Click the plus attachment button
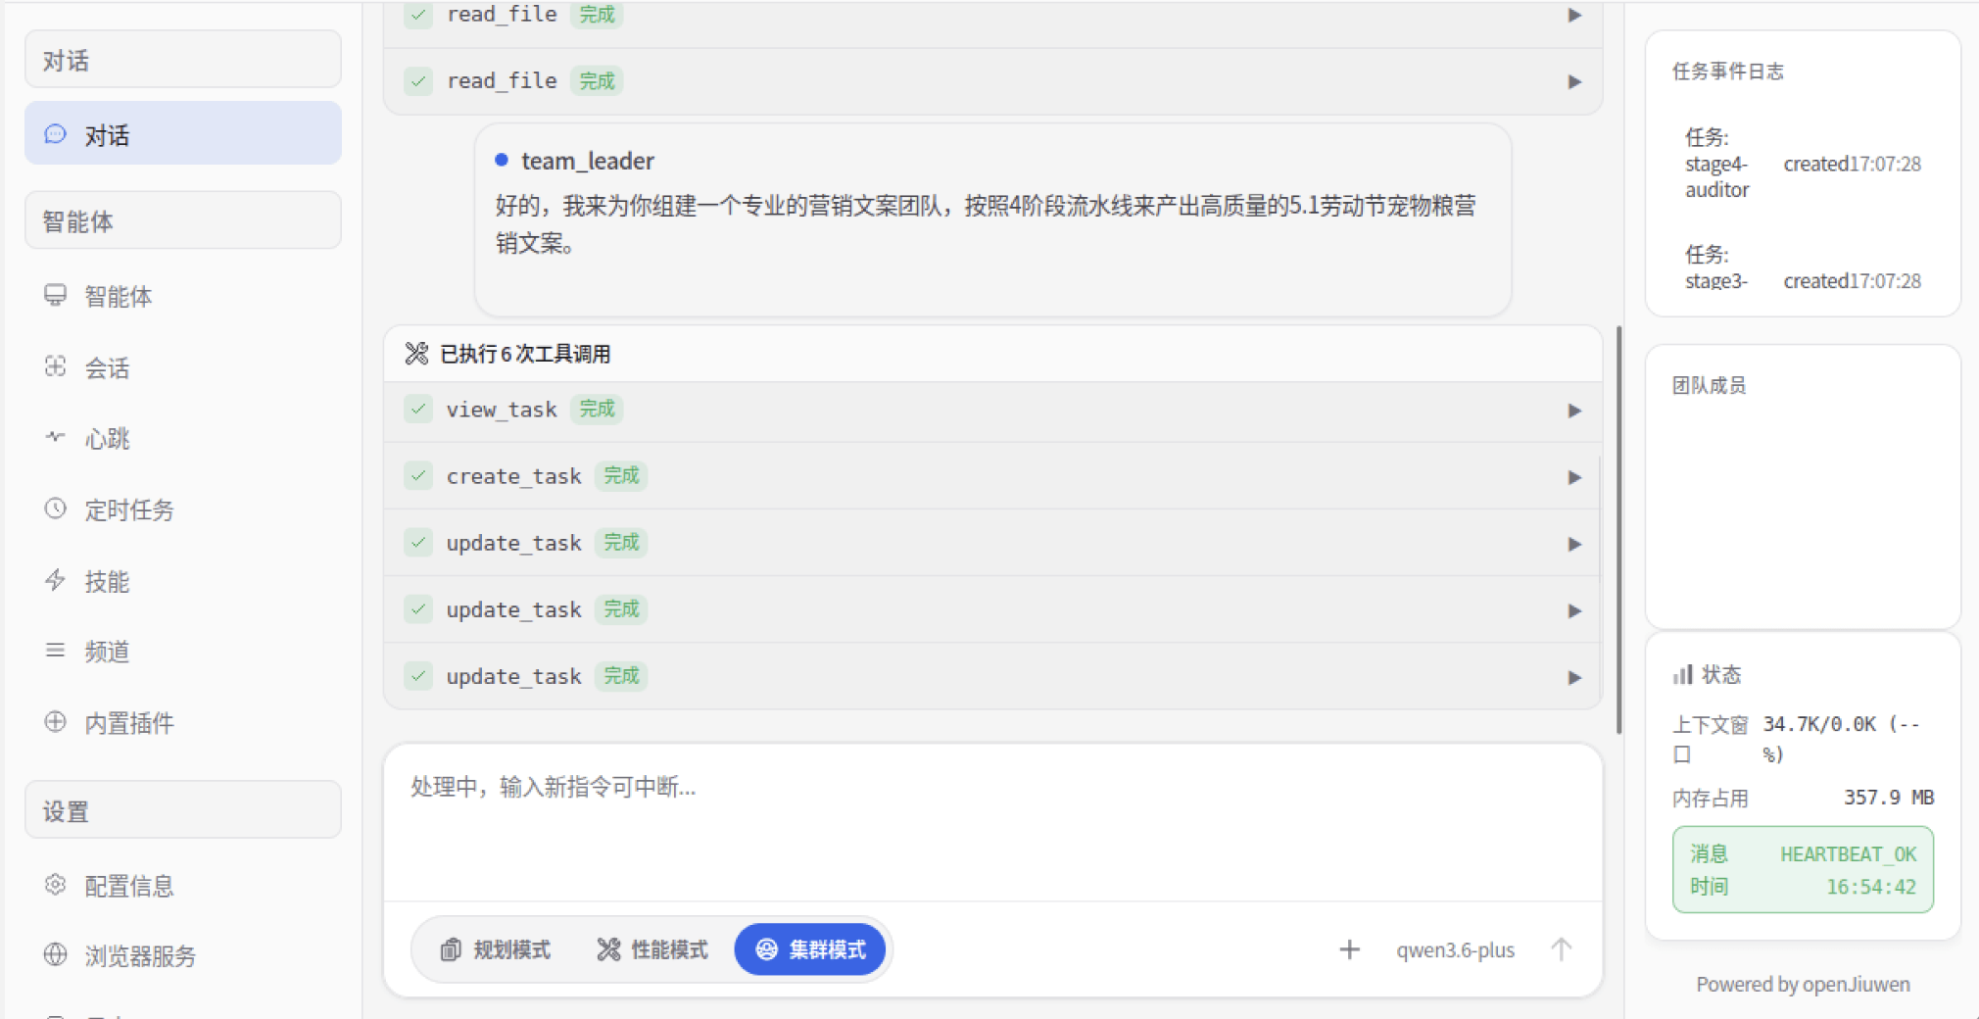 1349,948
